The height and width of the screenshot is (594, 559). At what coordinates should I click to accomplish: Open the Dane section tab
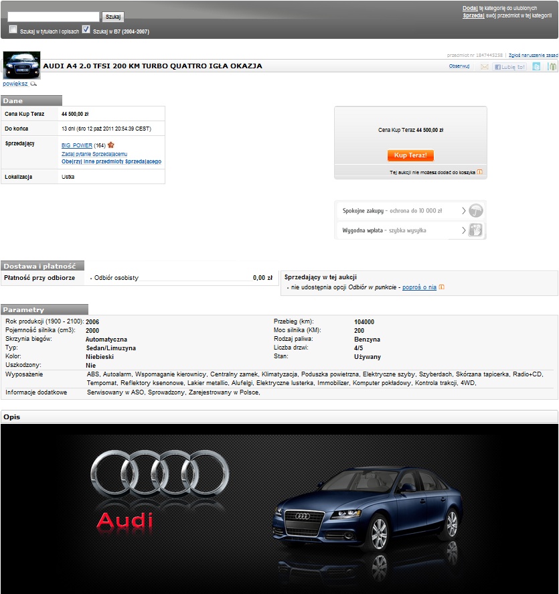point(31,100)
